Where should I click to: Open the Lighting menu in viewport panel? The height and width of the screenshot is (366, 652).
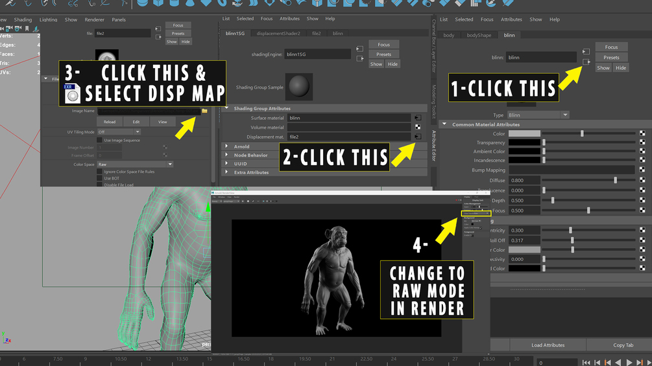[x=48, y=19]
